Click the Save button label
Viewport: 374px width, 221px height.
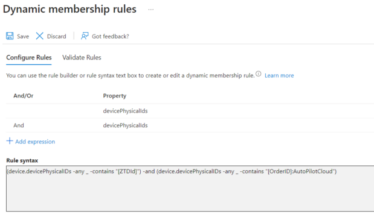point(23,36)
